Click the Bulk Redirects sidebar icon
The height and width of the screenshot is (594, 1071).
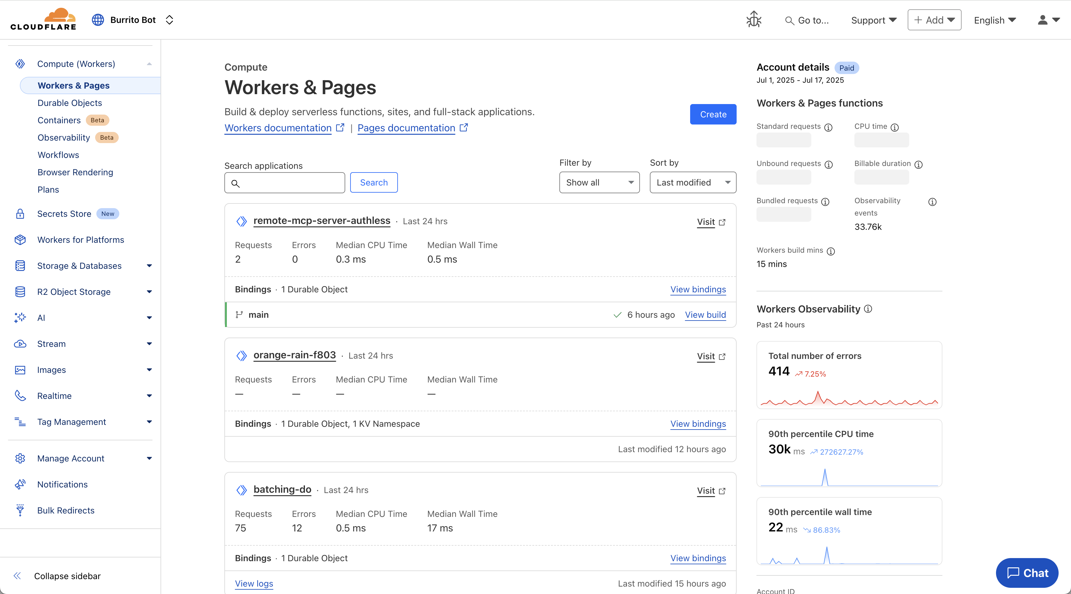[x=20, y=510]
